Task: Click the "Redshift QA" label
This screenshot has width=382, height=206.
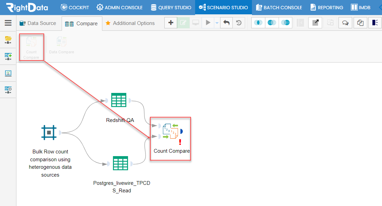Action: coord(120,120)
